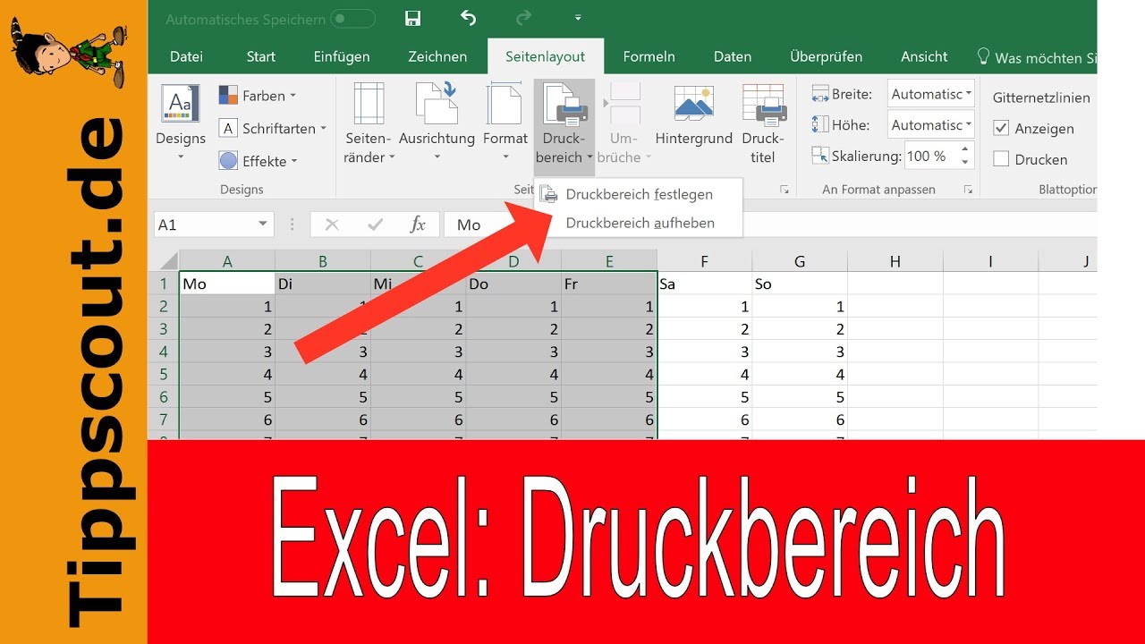This screenshot has width=1145, height=644.
Task: Open the Farben color scheme dropdown
Action: tap(258, 96)
